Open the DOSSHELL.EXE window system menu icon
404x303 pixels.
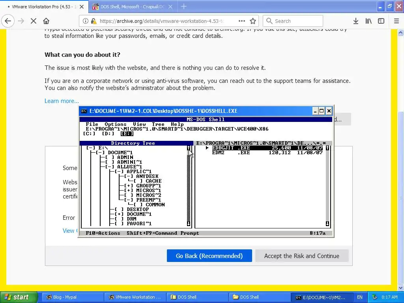click(x=84, y=111)
